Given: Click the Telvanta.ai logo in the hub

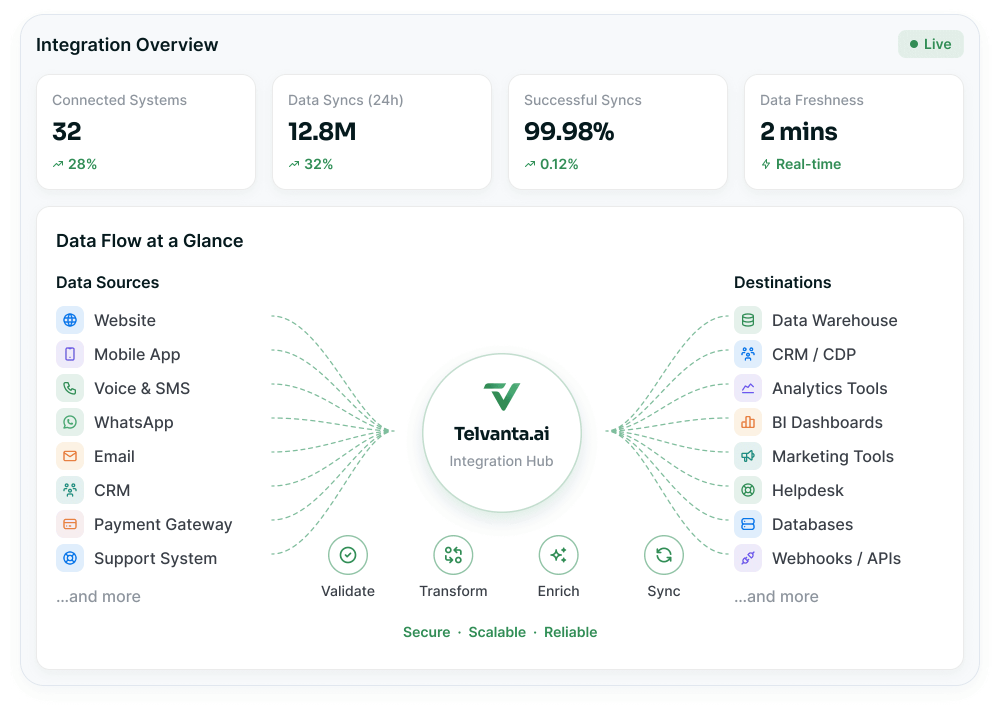Looking at the screenshot, I should pos(502,396).
